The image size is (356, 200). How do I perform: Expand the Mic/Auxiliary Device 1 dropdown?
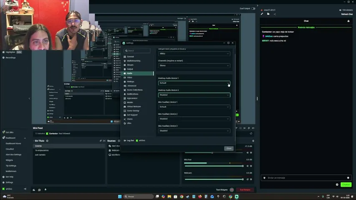(x=194, y=107)
